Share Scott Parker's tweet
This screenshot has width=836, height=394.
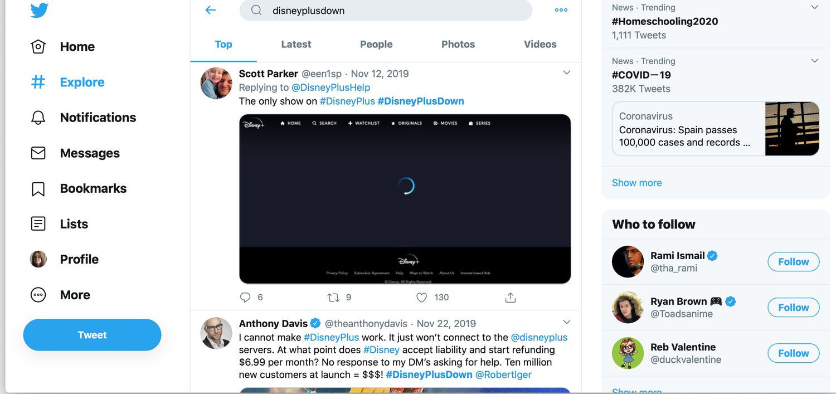coord(510,297)
